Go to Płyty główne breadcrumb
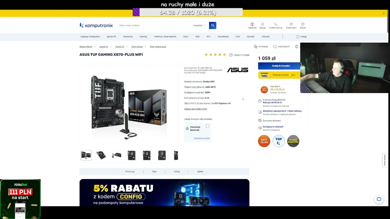Image resolution: width=390 pixels, height=219 pixels. (x=137, y=47)
